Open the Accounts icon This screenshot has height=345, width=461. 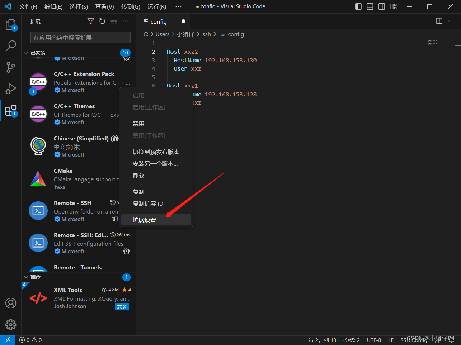point(11,303)
